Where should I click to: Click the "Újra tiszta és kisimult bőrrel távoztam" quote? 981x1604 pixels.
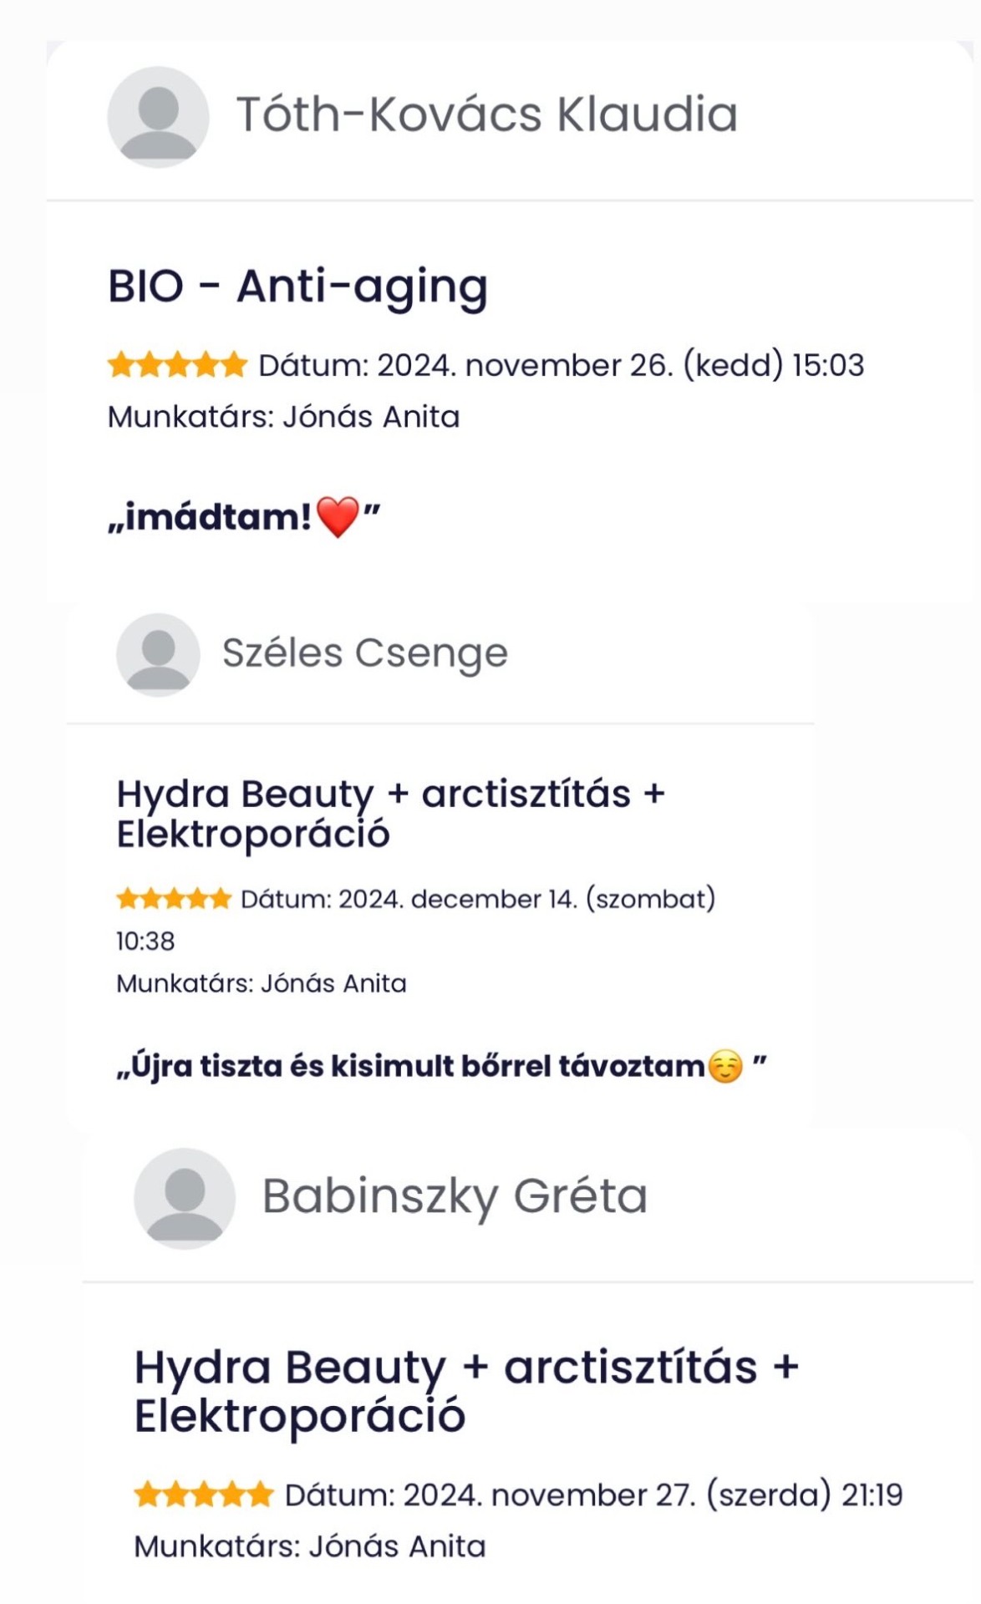point(411,1067)
